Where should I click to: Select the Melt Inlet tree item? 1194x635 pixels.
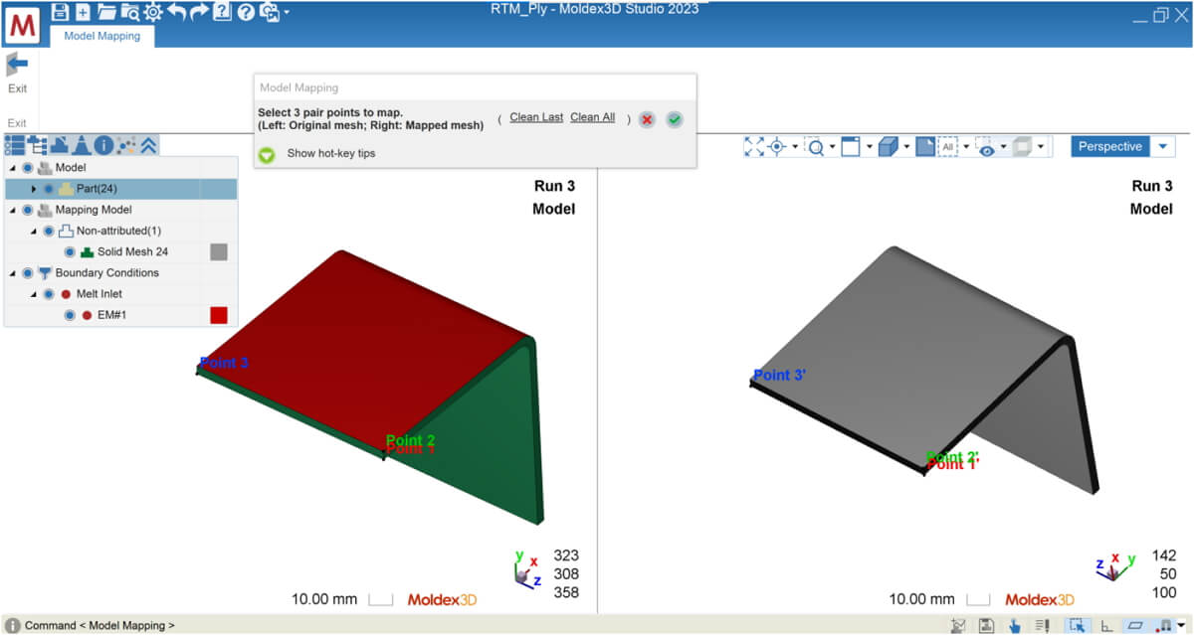point(99,294)
